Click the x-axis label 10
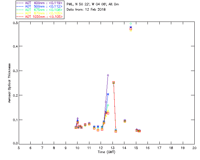 77,148
